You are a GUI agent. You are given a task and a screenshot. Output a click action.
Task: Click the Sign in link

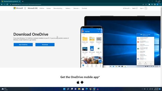[142, 8]
